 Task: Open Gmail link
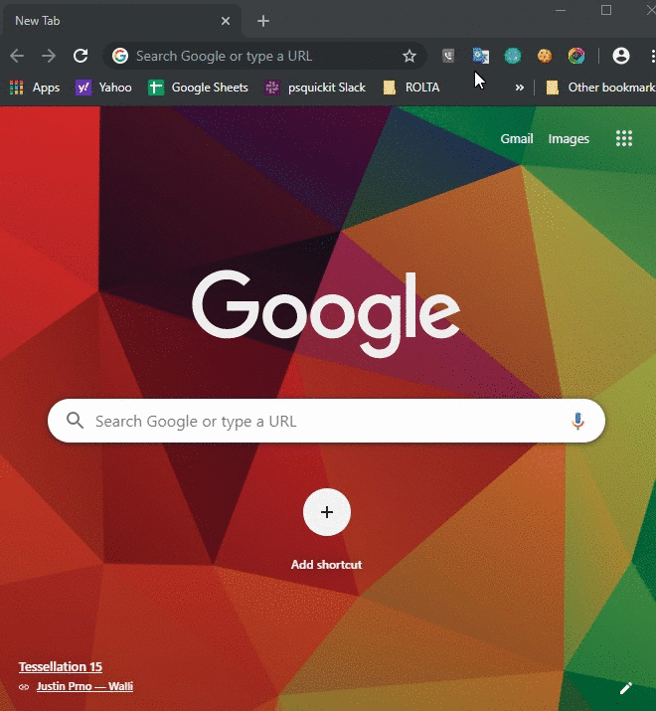(517, 139)
